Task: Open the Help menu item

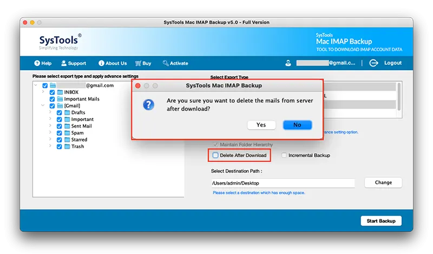Action: tap(43, 63)
